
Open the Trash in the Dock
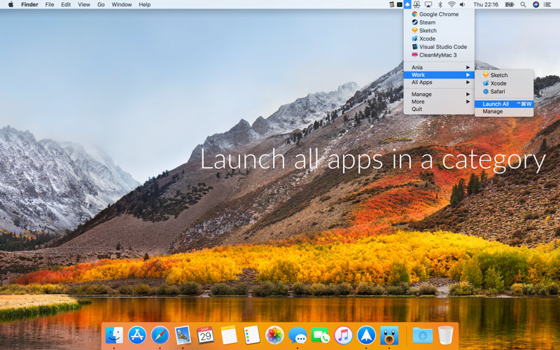tap(445, 335)
